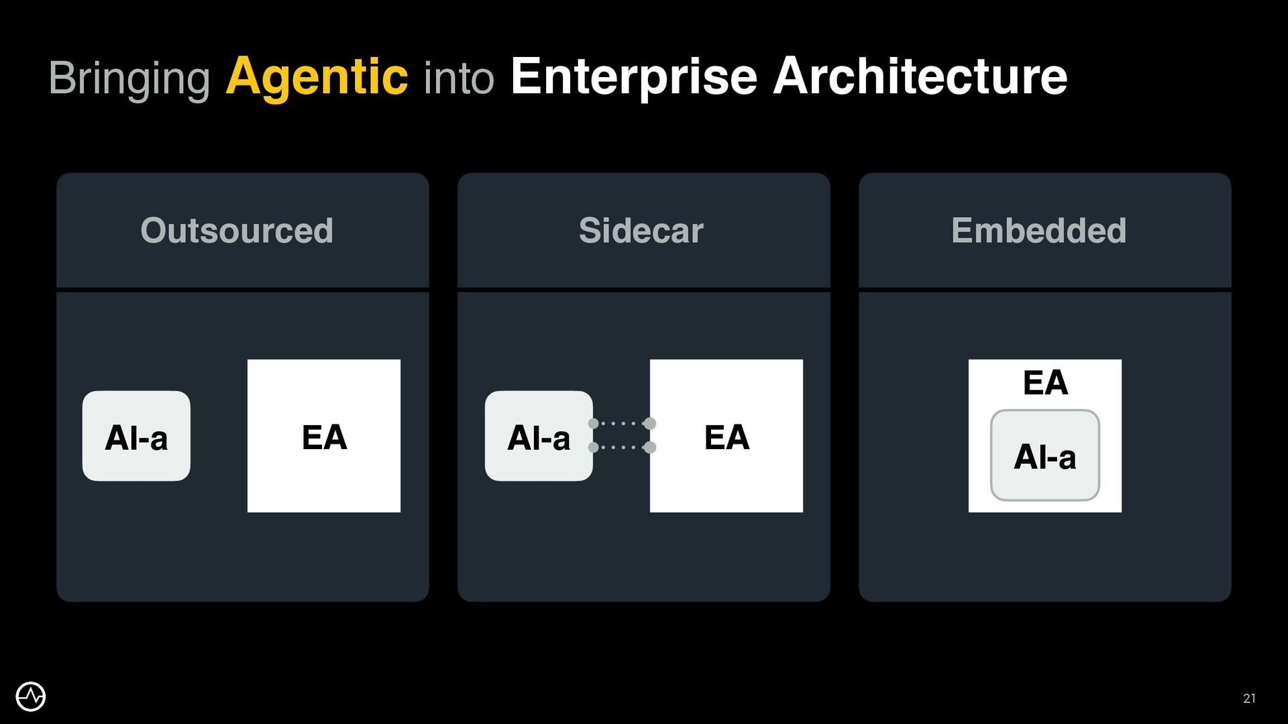Click the EA label in the Embedded panel

pyautogui.click(x=1044, y=383)
